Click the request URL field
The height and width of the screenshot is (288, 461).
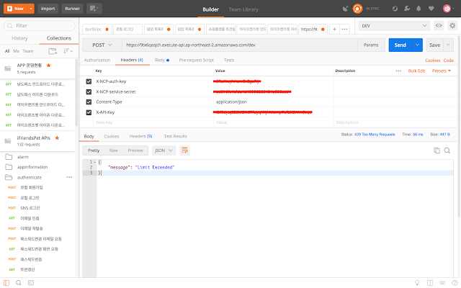pyautogui.click(x=240, y=45)
